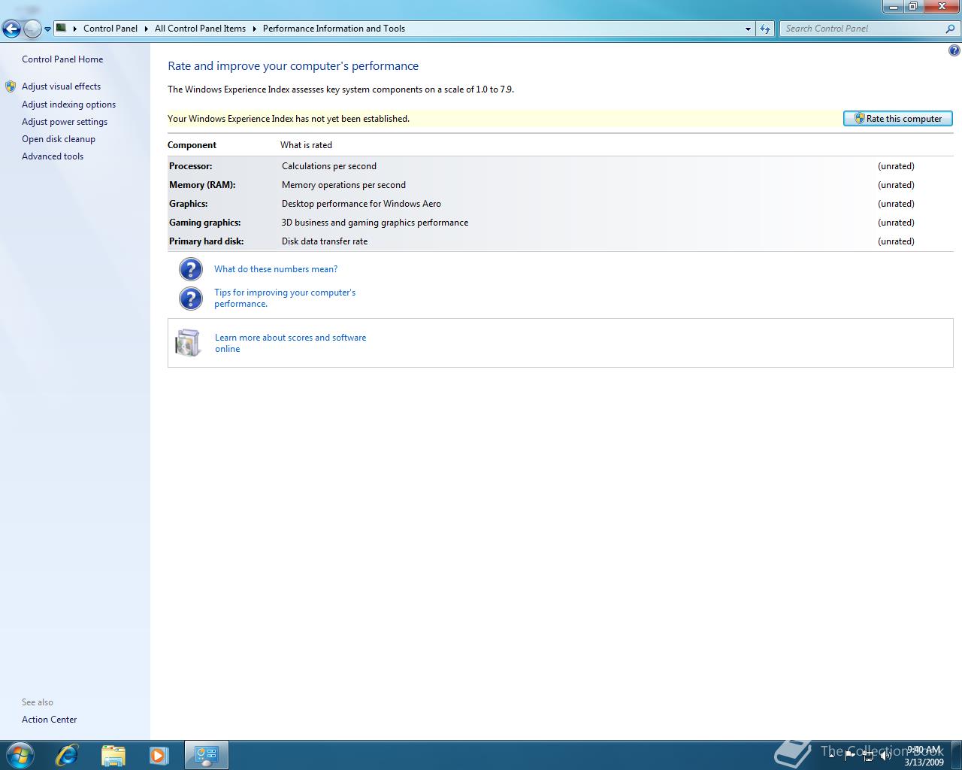The width and height of the screenshot is (962, 770).
Task: Open Adjust indexing options
Action: [x=68, y=105]
